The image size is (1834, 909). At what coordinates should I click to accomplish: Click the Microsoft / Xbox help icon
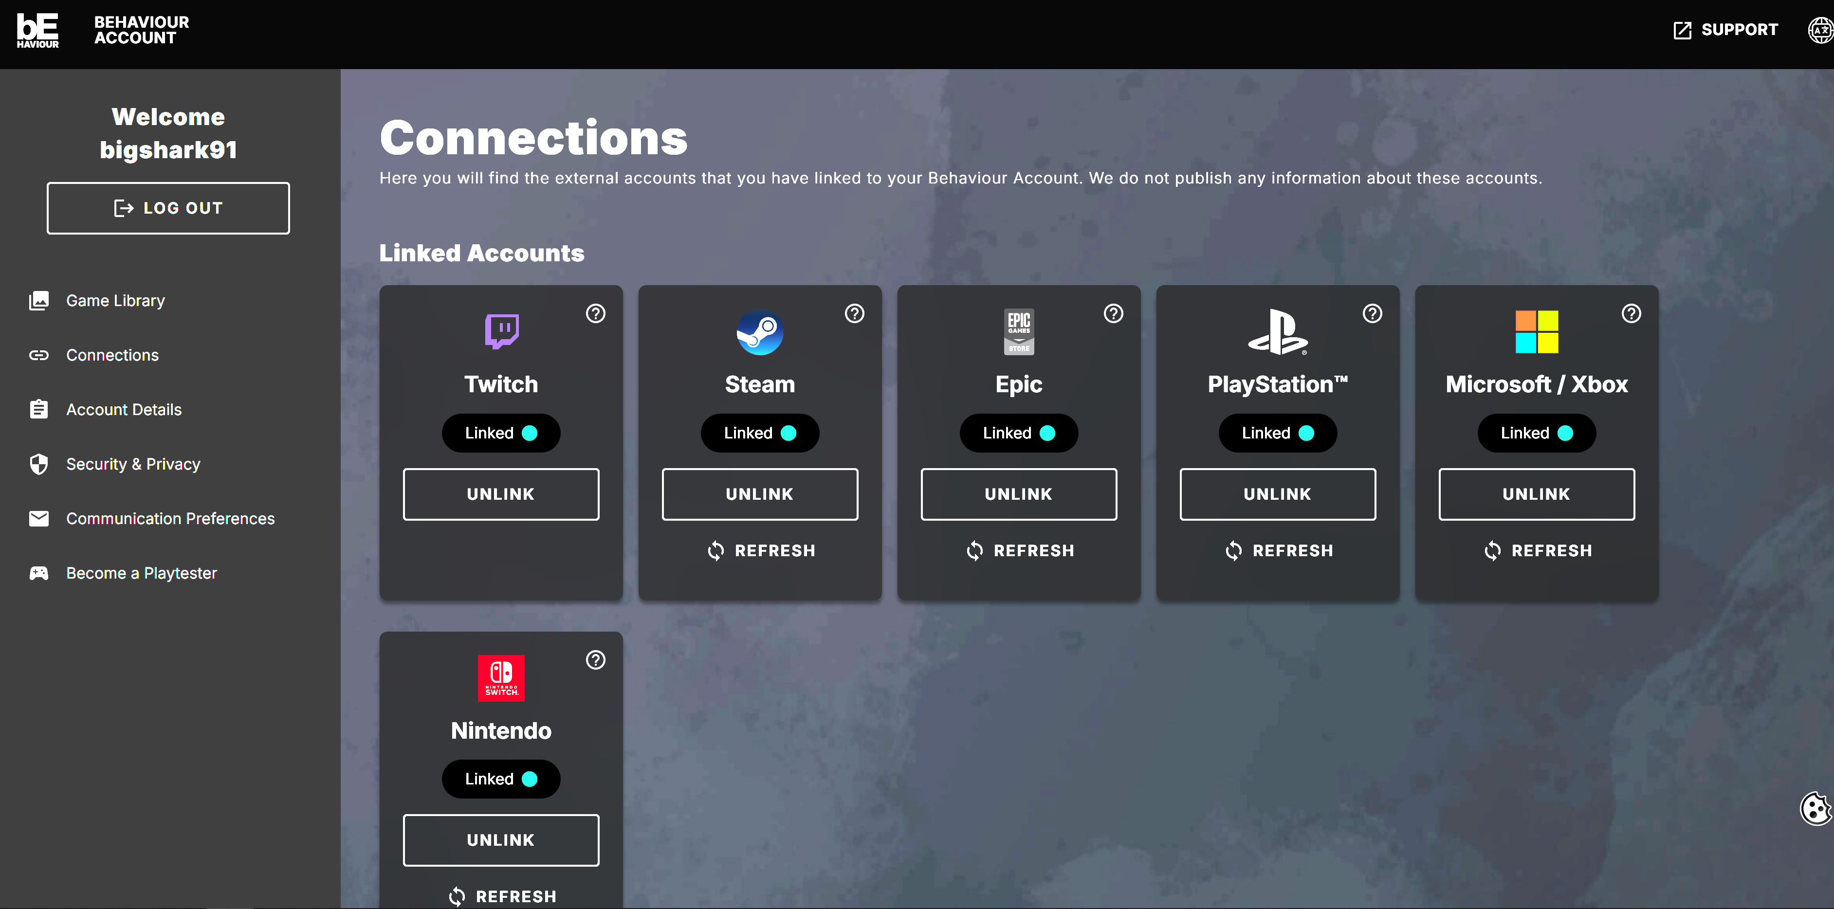click(1631, 313)
